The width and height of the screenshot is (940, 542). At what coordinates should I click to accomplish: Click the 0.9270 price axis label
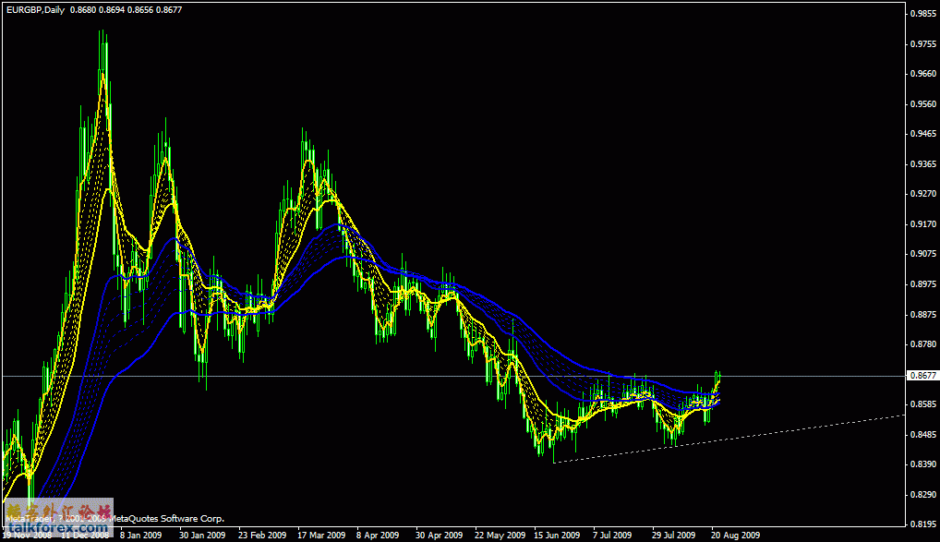click(x=923, y=194)
